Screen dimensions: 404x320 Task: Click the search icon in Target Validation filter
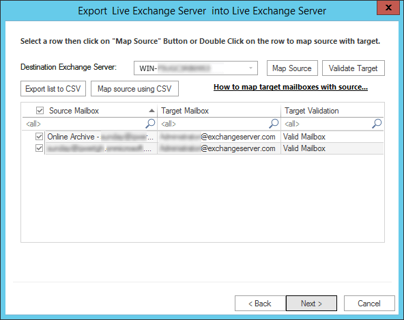click(x=377, y=124)
